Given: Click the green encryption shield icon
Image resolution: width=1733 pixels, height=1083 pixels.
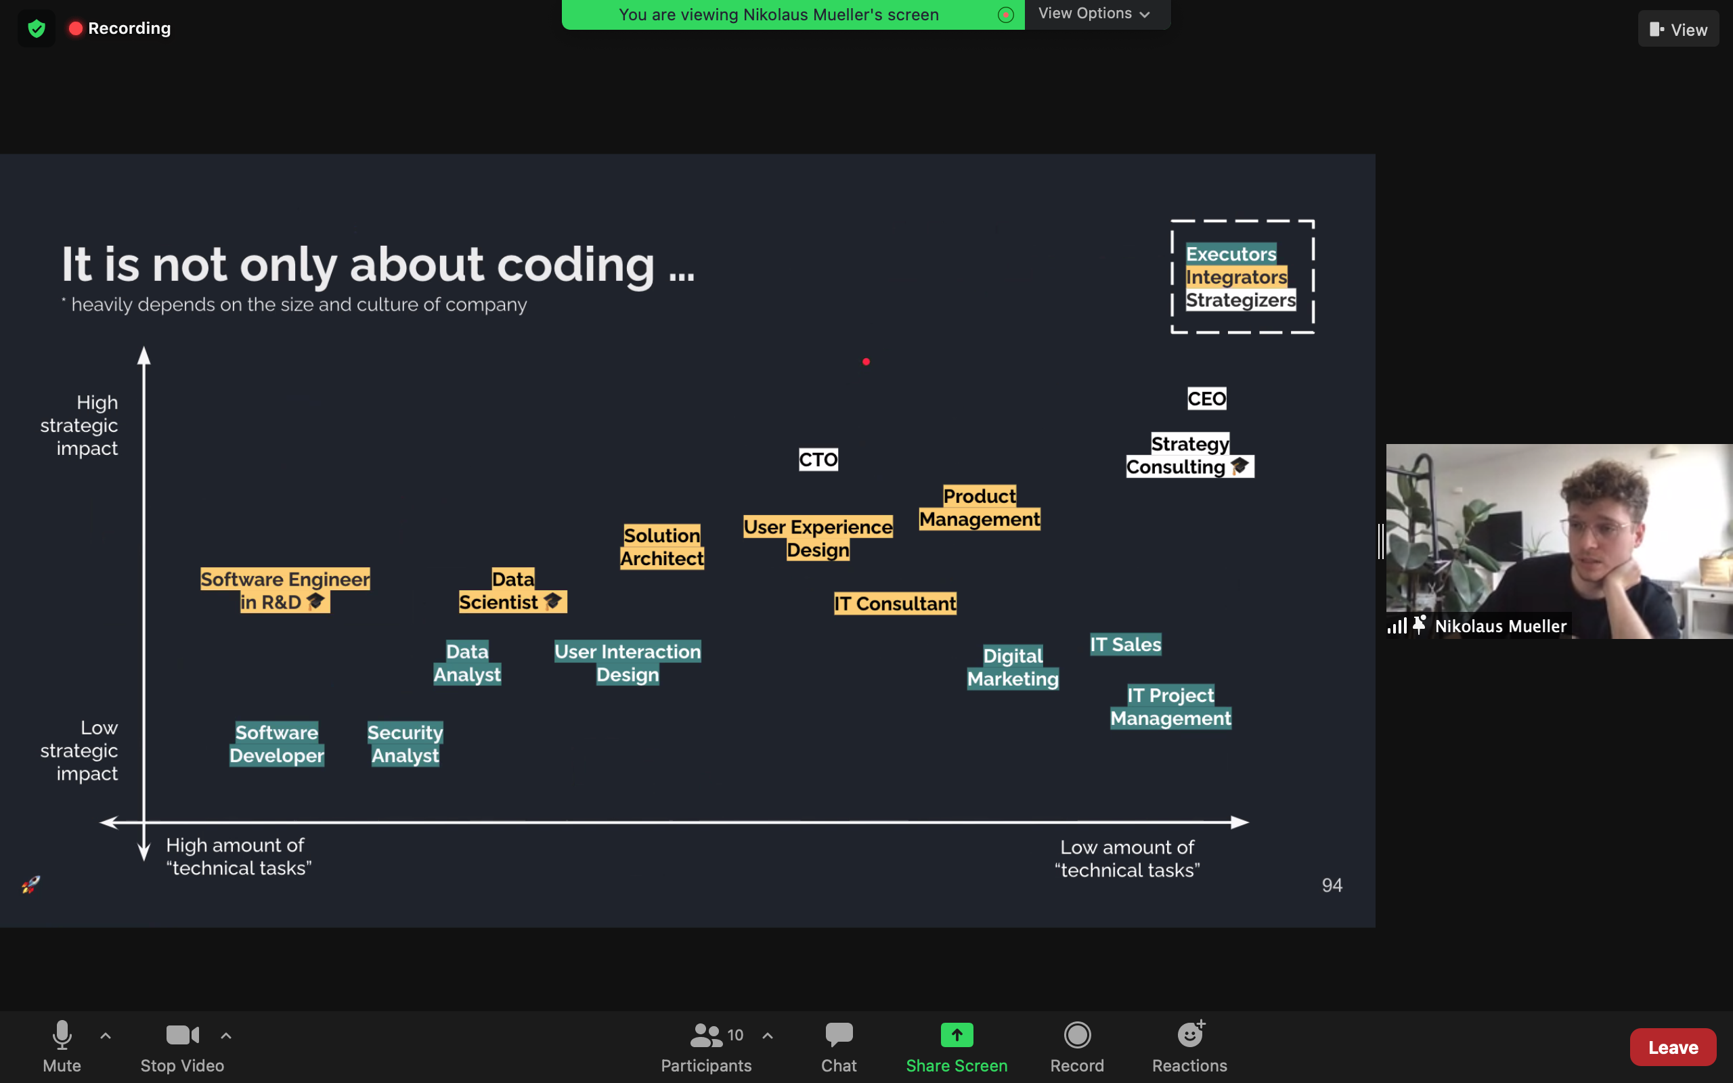Looking at the screenshot, I should pos(37,28).
